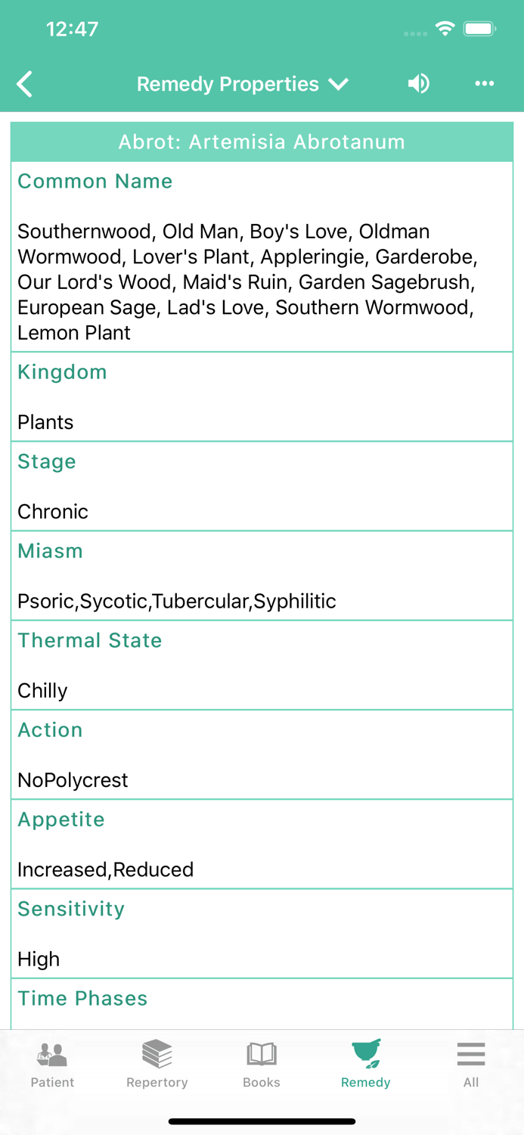The width and height of the screenshot is (524, 1135).
Task: Tap the Kingdom property row
Action: tap(262, 396)
